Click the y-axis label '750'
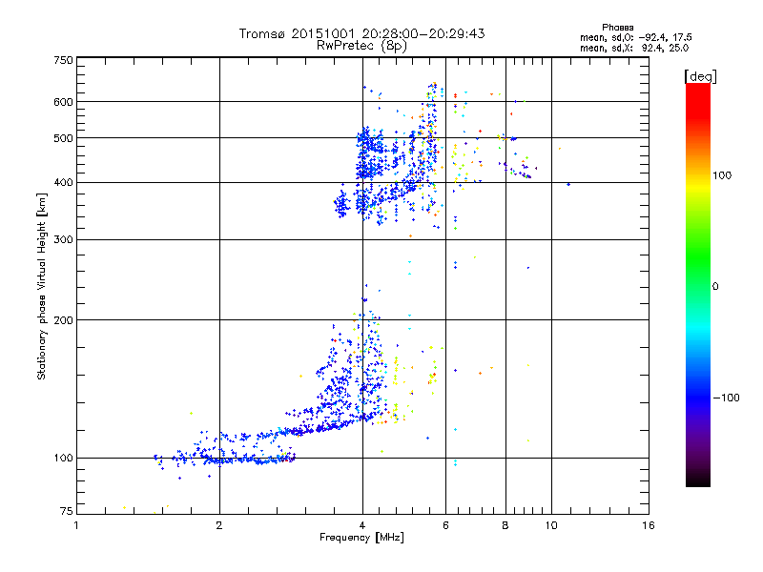This screenshot has width=763, height=572. click(x=63, y=60)
